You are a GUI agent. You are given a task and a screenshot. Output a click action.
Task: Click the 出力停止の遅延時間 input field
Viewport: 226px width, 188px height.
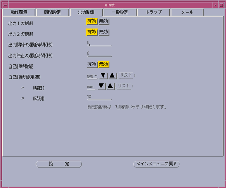click(99, 54)
